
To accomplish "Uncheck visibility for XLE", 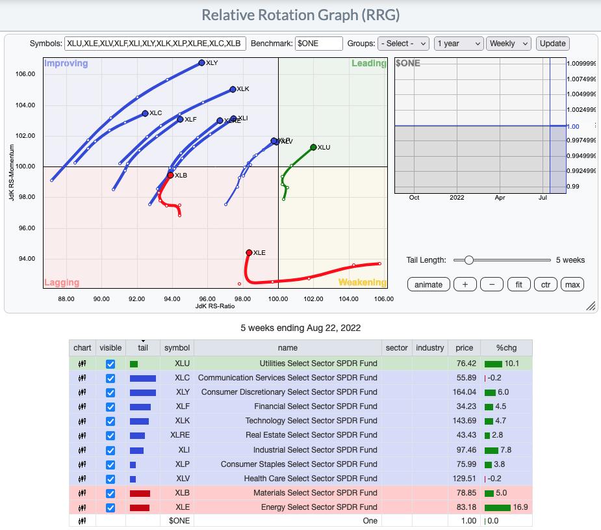I will pyautogui.click(x=110, y=508).
